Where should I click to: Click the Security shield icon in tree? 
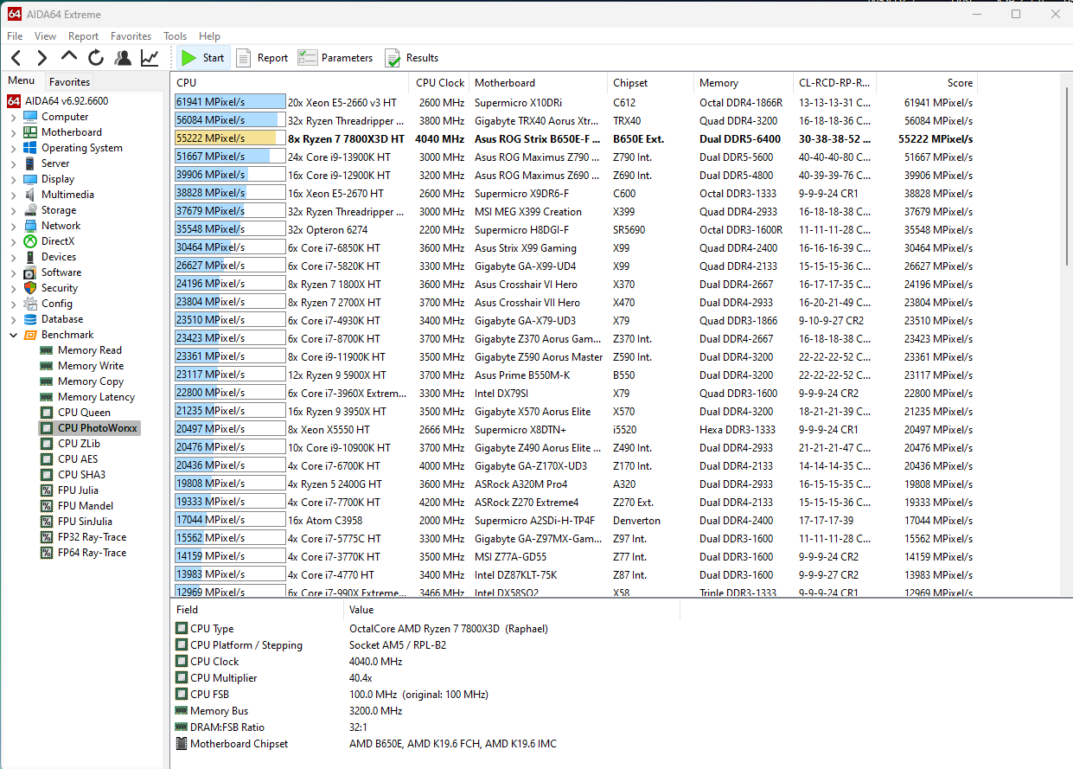click(30, 288)
